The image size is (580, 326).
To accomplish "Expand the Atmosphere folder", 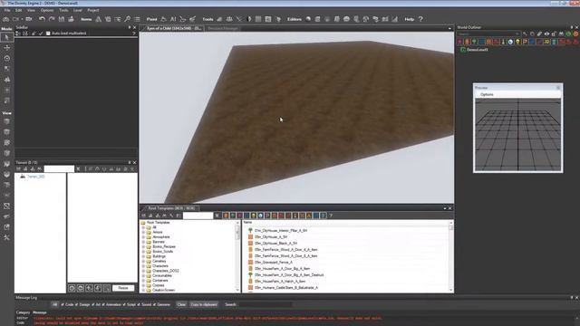I will click(x=143, y=237).
